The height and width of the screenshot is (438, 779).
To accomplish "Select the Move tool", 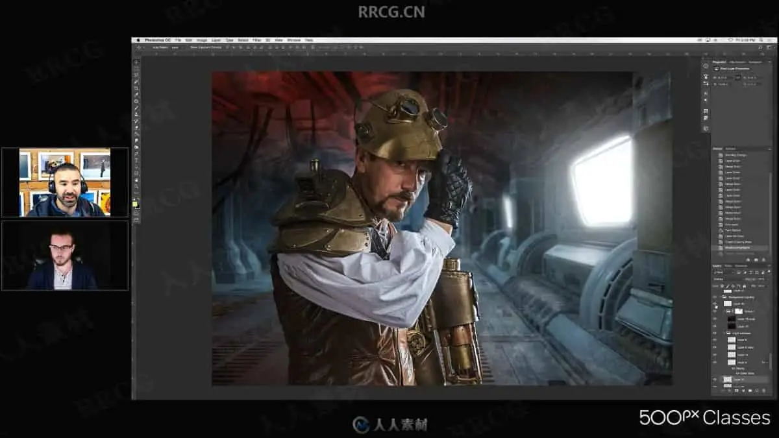I will 136,62.
